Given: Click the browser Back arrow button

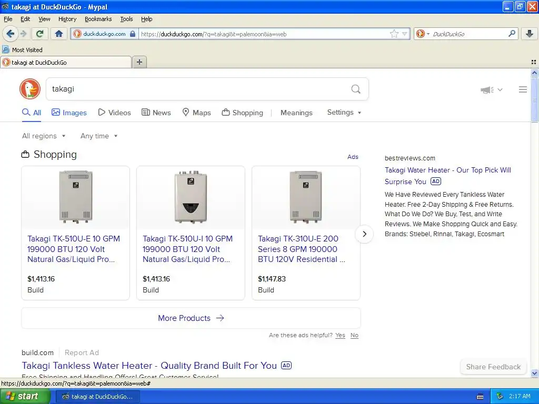Looking at the screenshot, I should [x=10, y=34].
